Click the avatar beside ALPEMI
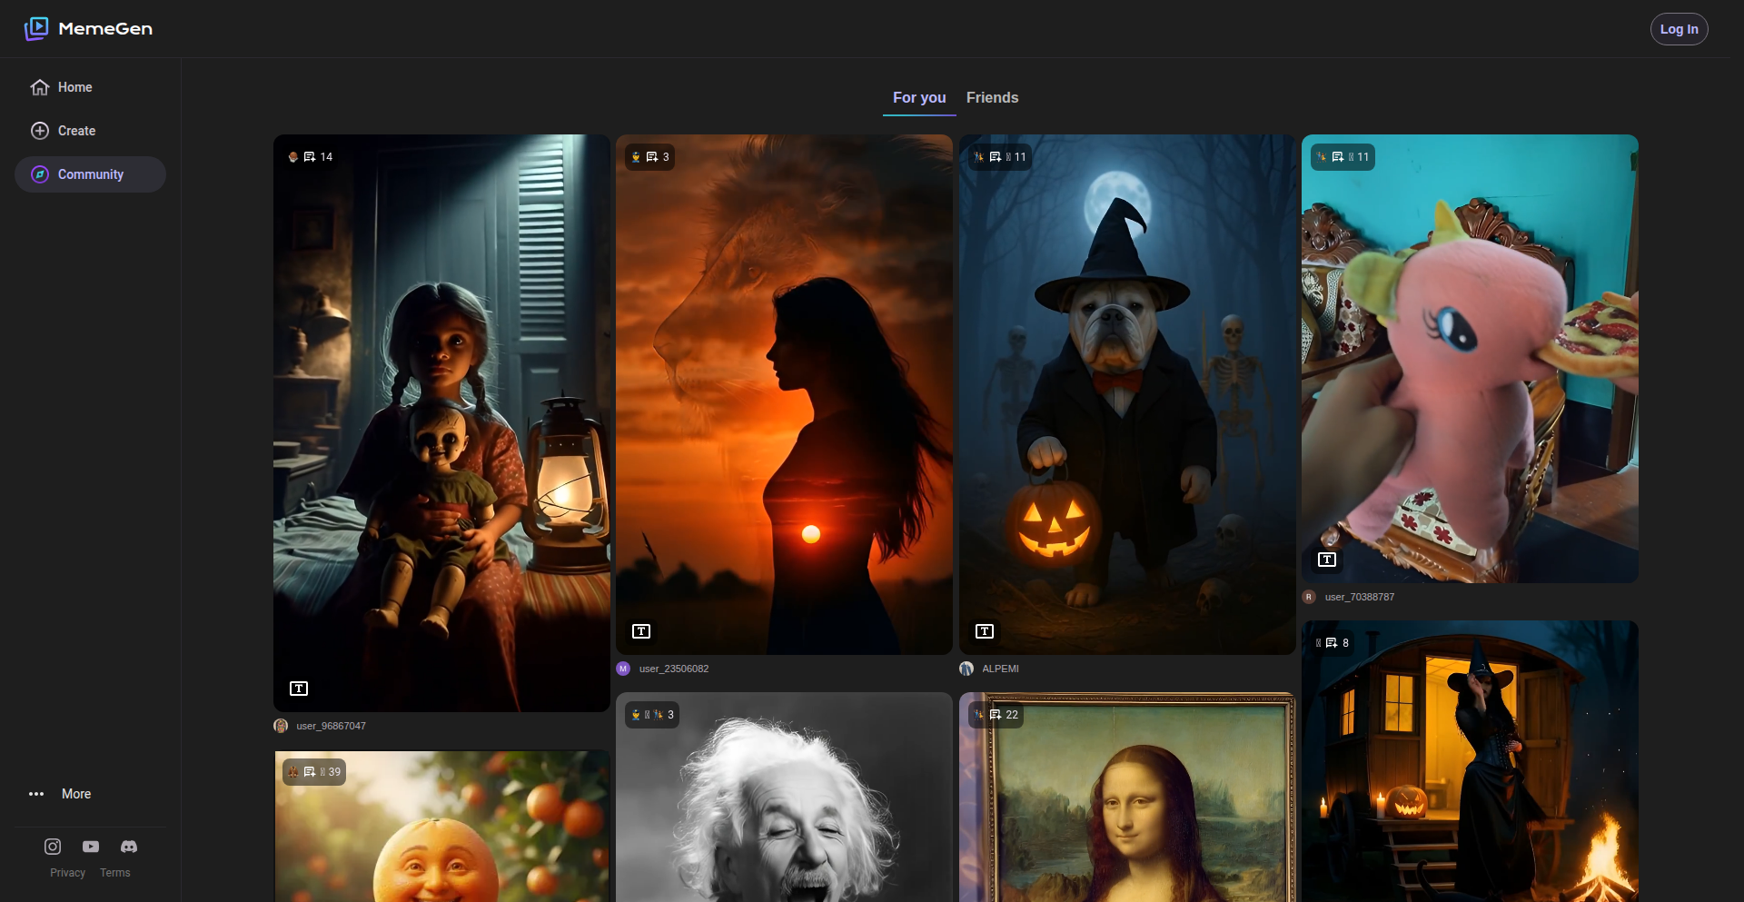The height and width of the screenshot is (902, 1744). click(966, 669)
